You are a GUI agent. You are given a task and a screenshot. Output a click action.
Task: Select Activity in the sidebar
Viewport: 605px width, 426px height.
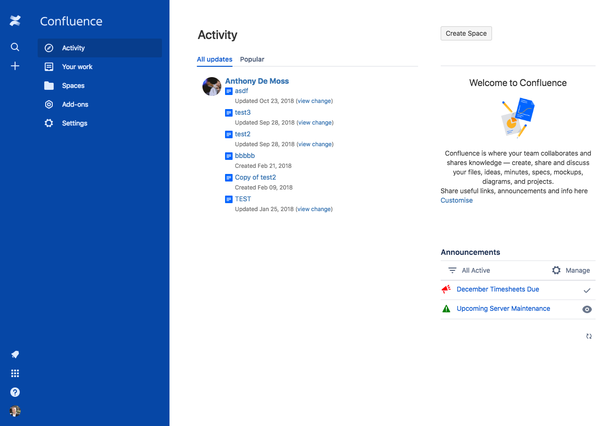point(100,48)
